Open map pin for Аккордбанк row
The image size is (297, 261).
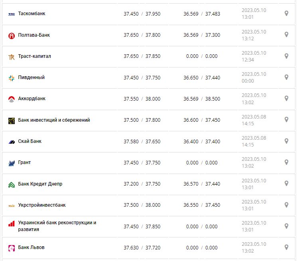coord(286,99)
